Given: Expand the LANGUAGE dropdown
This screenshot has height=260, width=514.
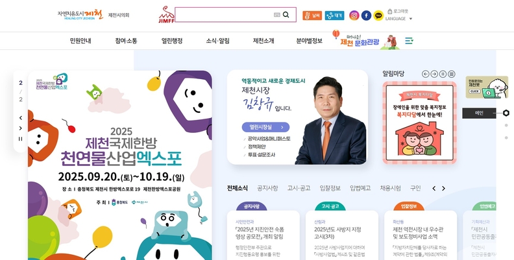Looking at the screenshot, I should click(x=398, y=19).
